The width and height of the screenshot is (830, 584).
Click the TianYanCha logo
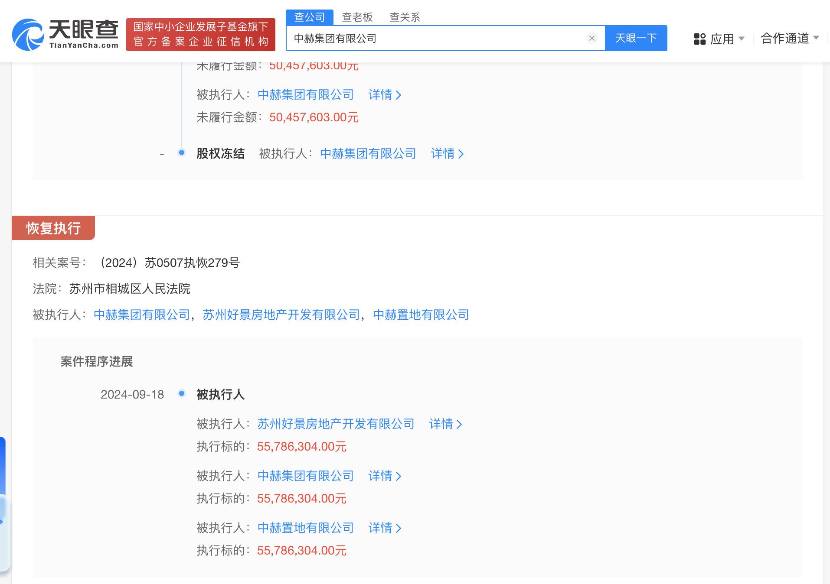[65, 34]
